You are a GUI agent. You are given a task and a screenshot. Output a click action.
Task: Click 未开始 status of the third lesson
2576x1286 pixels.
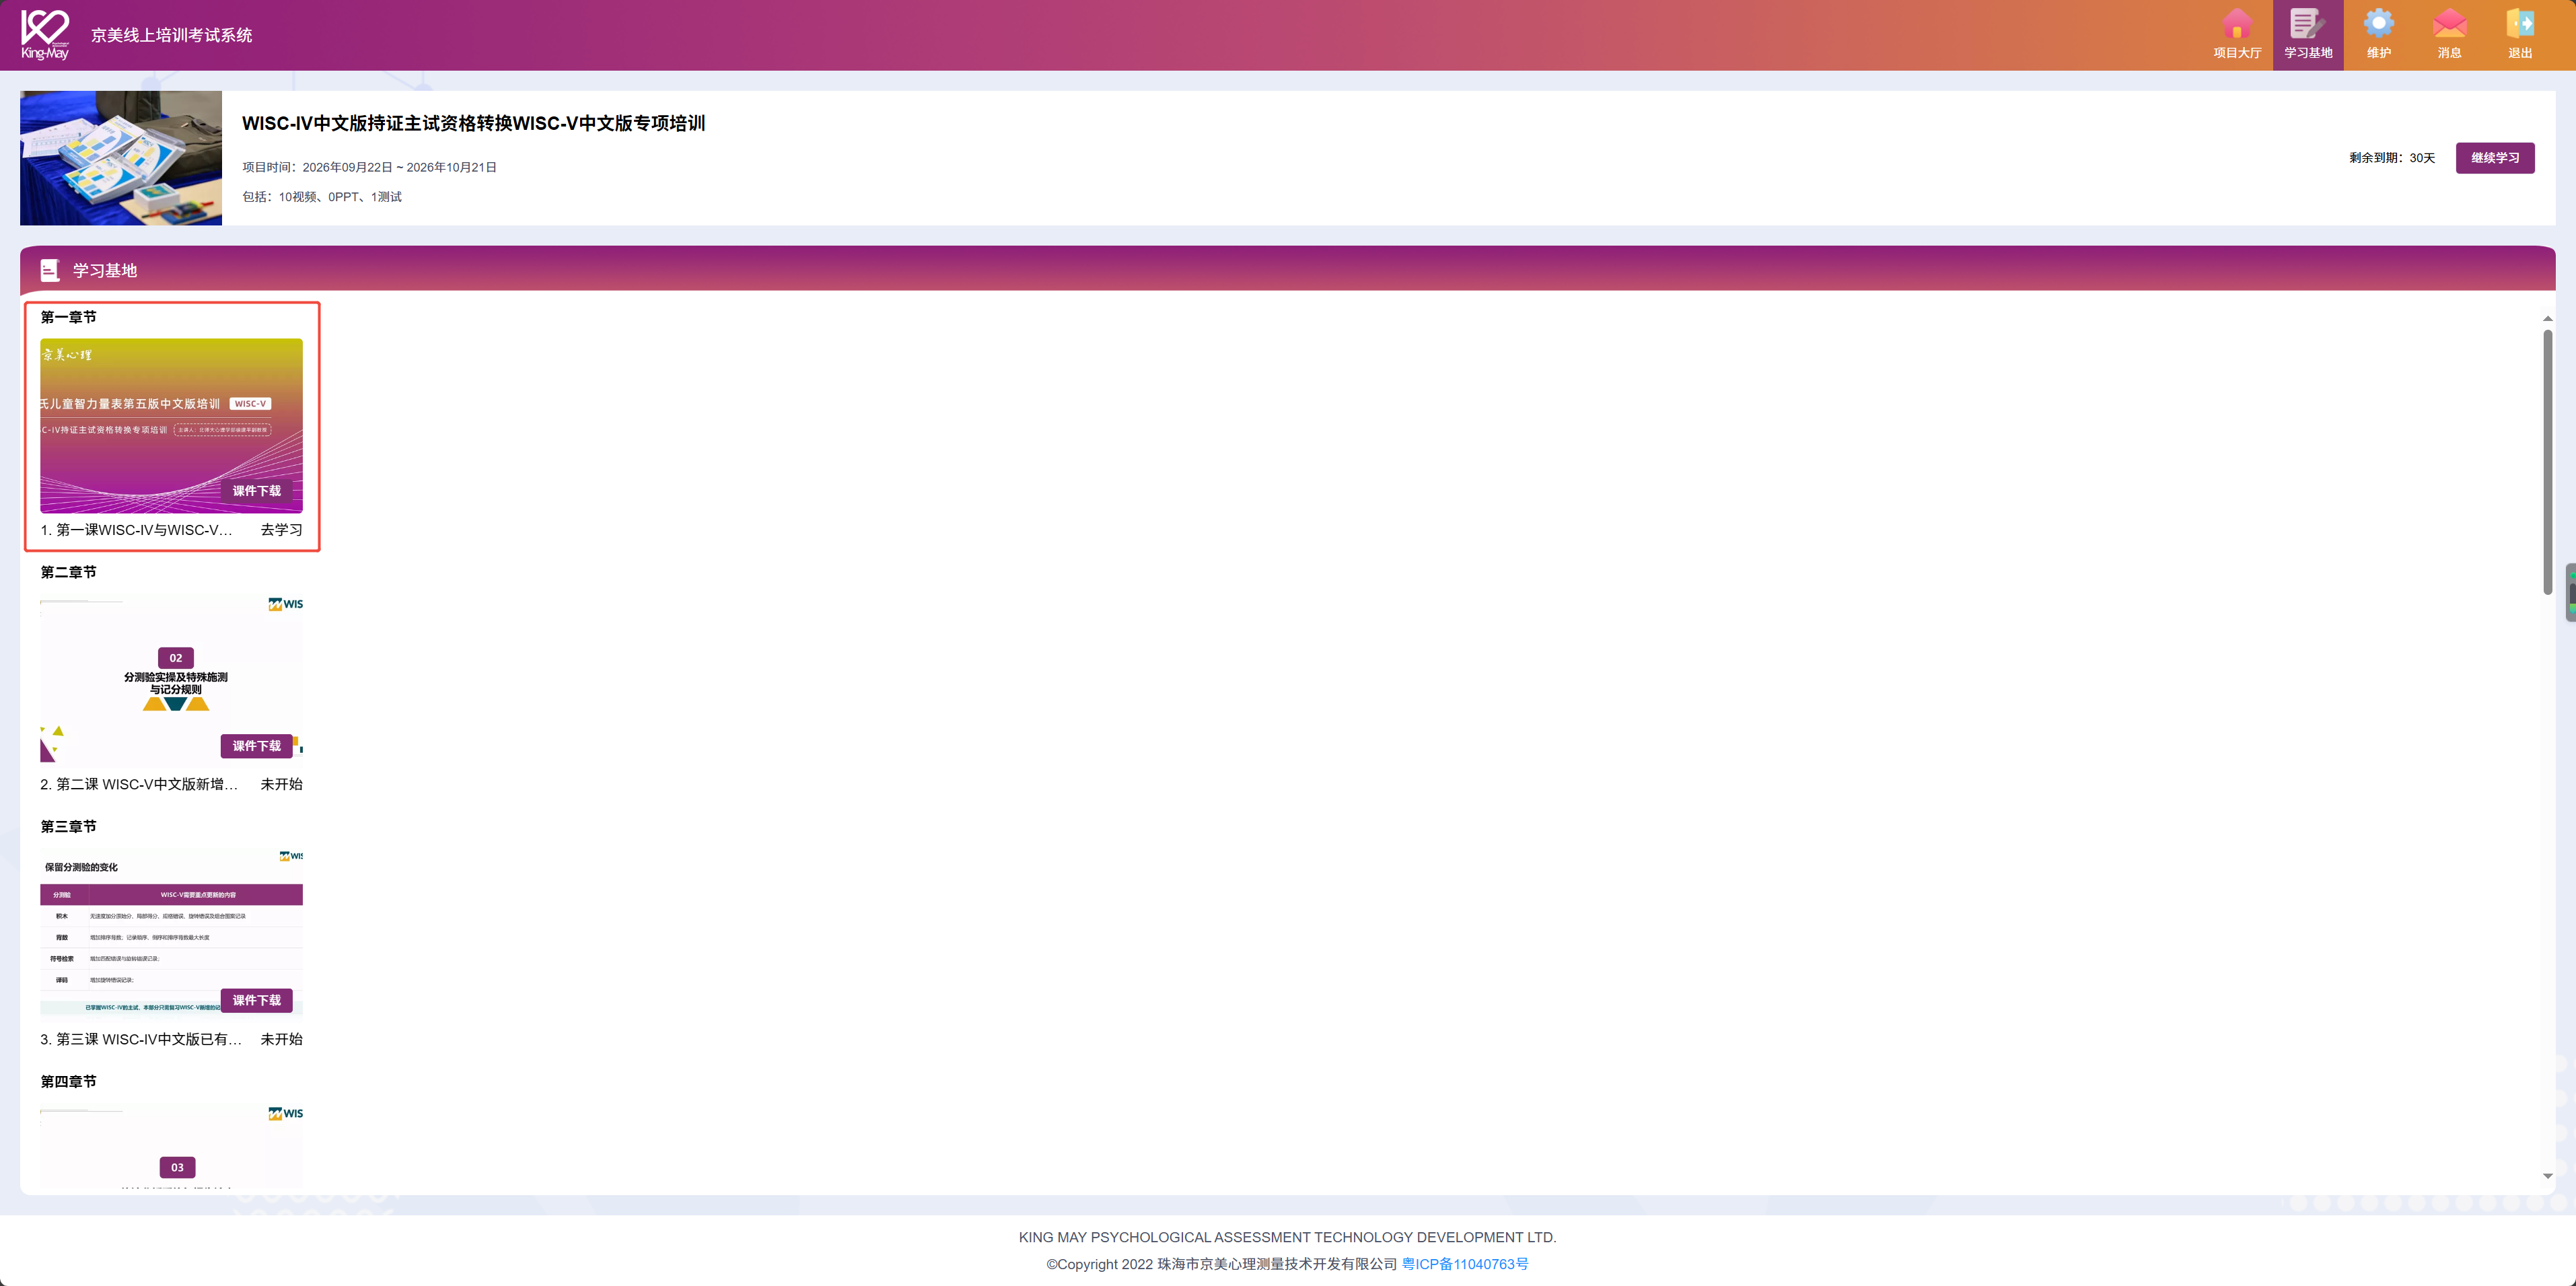coord(281,1039)
